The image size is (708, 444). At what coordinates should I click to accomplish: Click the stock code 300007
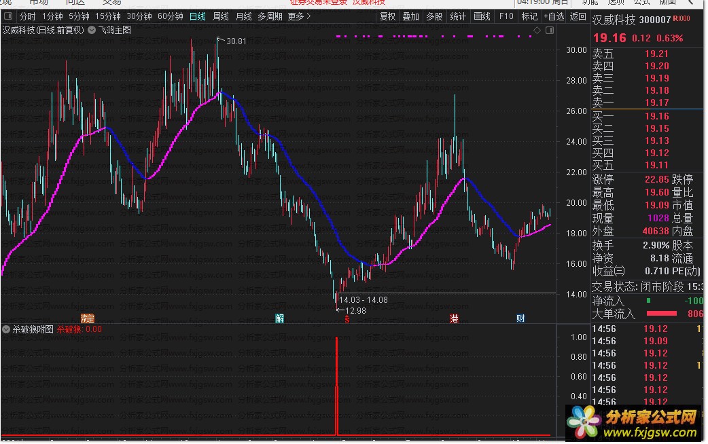click(655, 20)
